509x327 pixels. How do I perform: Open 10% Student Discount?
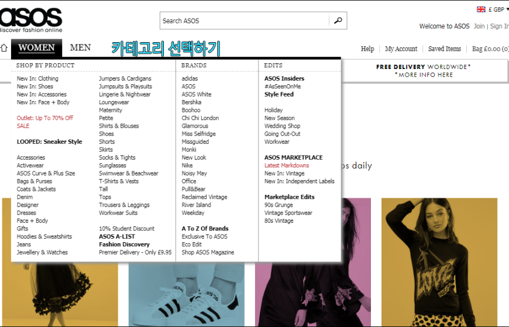click(x=126, y=229)
